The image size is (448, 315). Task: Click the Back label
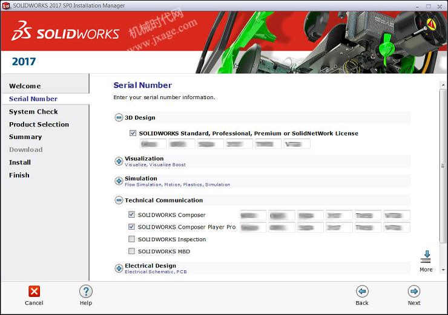coord(362,303)
